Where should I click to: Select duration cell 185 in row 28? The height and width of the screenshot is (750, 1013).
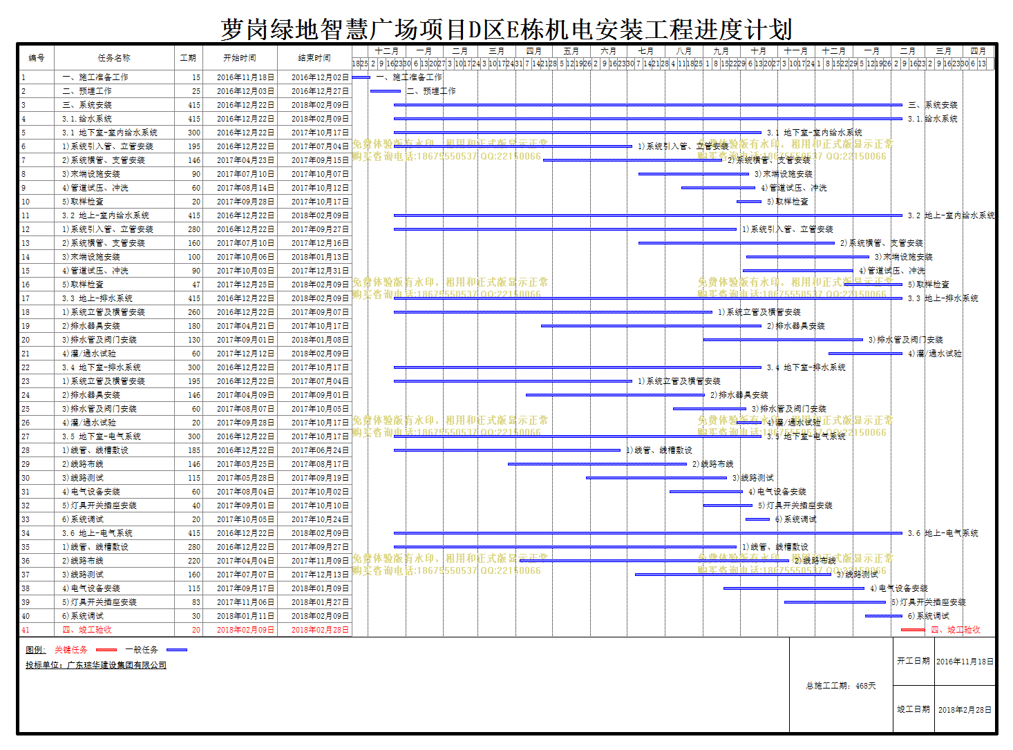click(189, 450)
